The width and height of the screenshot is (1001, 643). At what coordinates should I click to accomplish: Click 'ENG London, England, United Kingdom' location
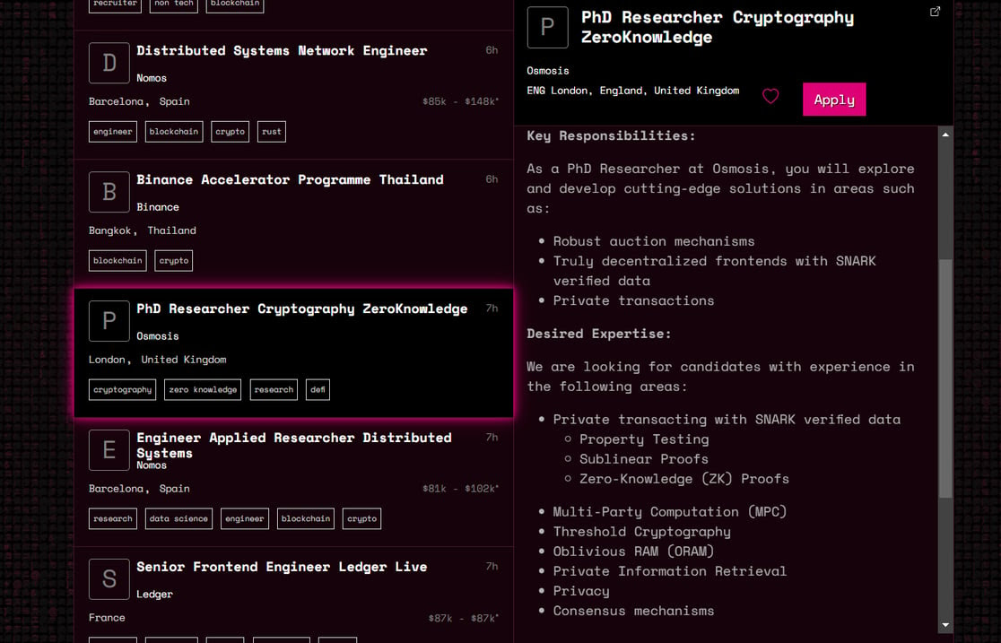[632, 91]
